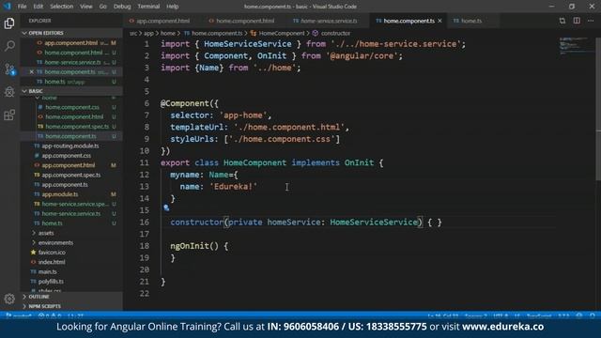The image size is (601, 338).
Task: Click the src breadcrumb
Action: (133, 34)
